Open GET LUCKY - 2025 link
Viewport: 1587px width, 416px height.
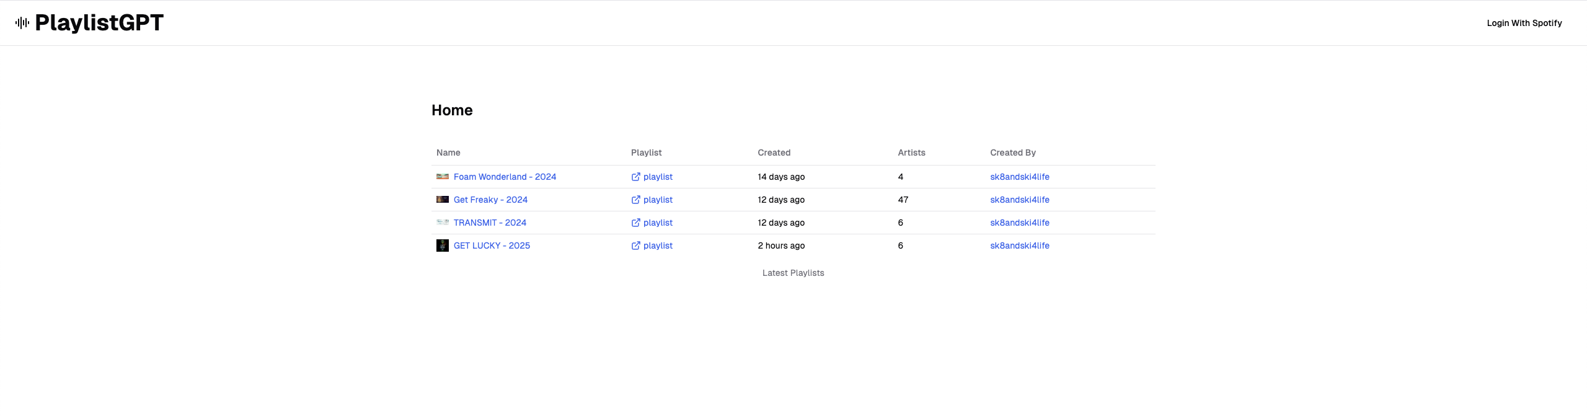(x=492, y=246)
